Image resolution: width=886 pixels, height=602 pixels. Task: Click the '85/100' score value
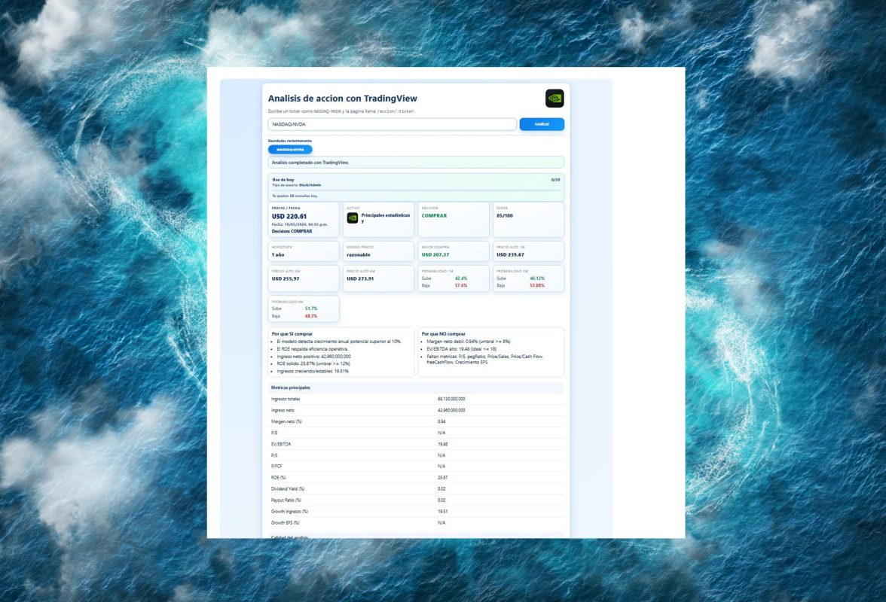505,215
